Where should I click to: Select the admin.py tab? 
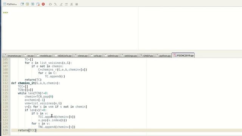click(x=111, y=56)
